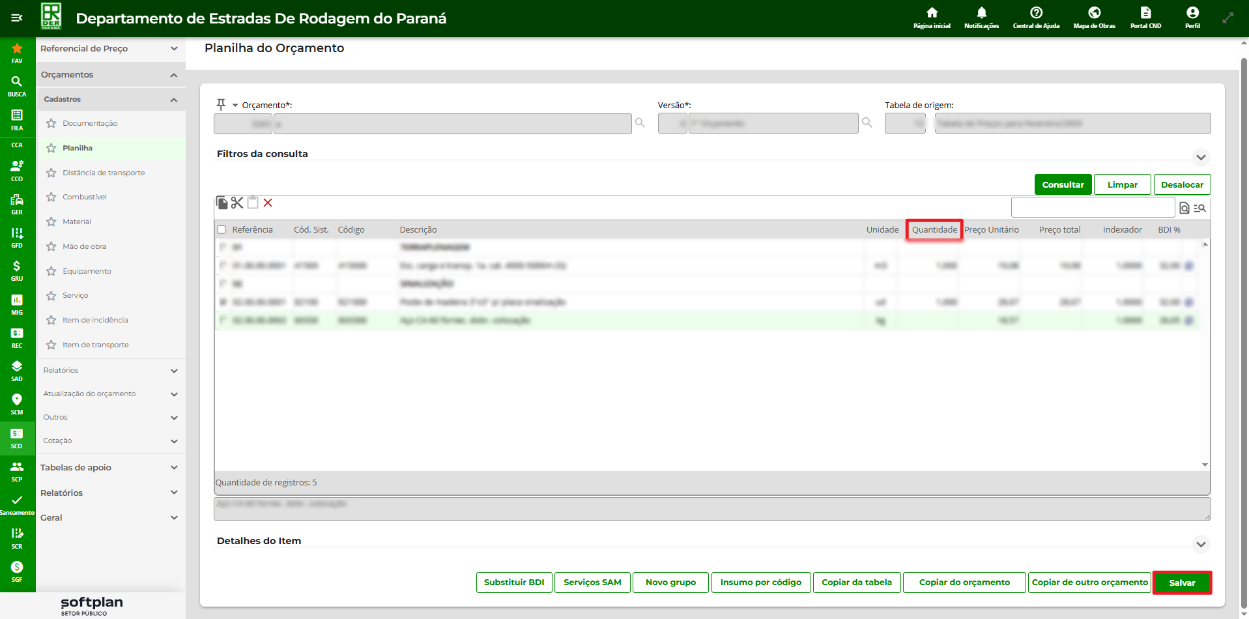
Task: Open the Mapa de Obras icon
Action: (1094, 18)
